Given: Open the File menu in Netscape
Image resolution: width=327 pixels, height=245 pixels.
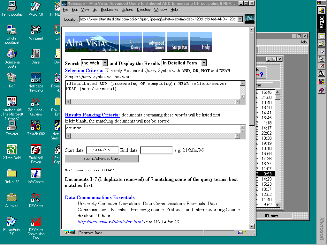Looking at the screenshot, I should (65, 10).
